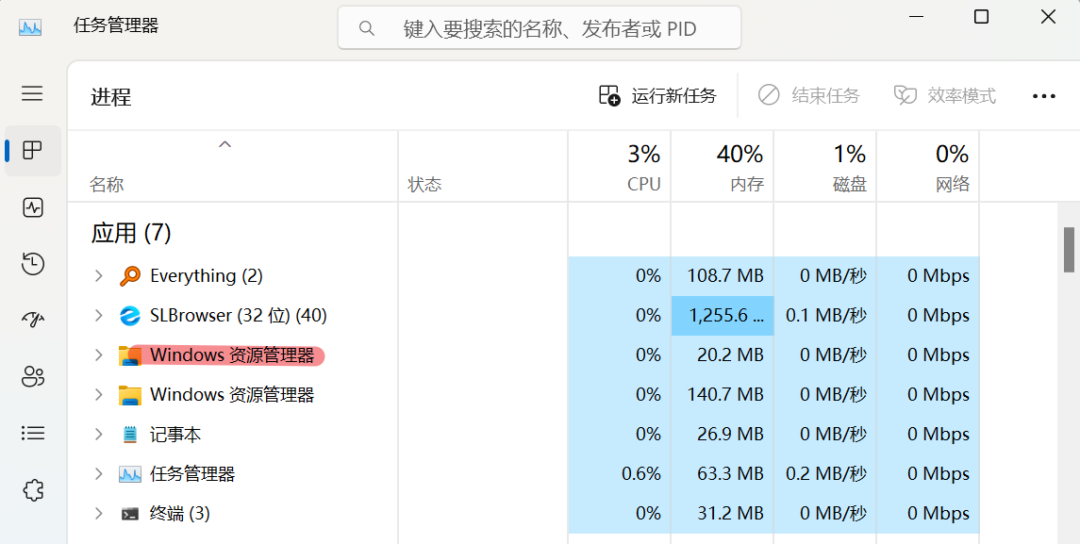
Task: Open the Details list sidebar icon
Action: (x=32, y=433)
